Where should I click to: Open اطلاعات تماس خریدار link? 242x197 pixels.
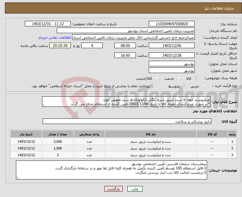[55, 37]
